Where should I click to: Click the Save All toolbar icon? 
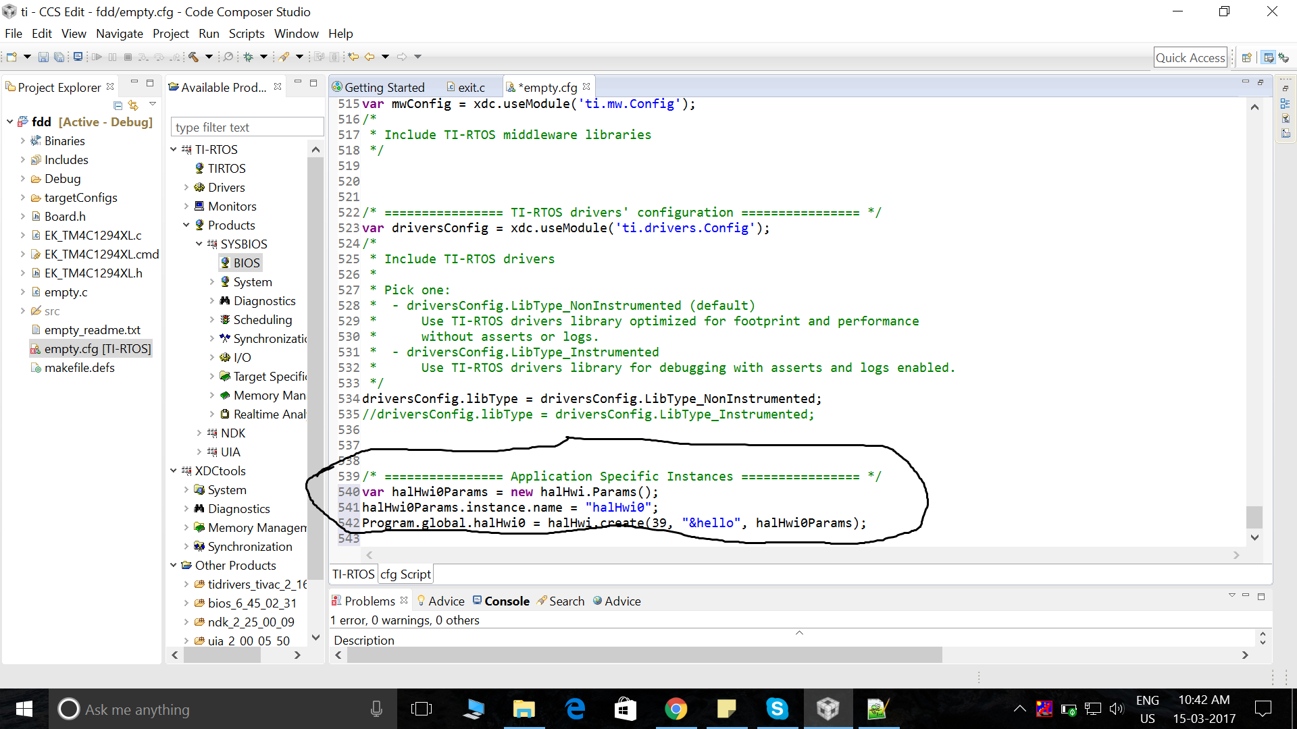pyautogui.click(x=59, y=57)
